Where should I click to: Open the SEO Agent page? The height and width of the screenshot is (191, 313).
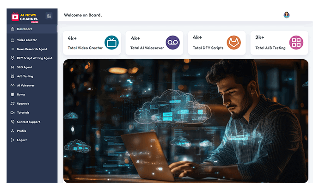point(25,67)
